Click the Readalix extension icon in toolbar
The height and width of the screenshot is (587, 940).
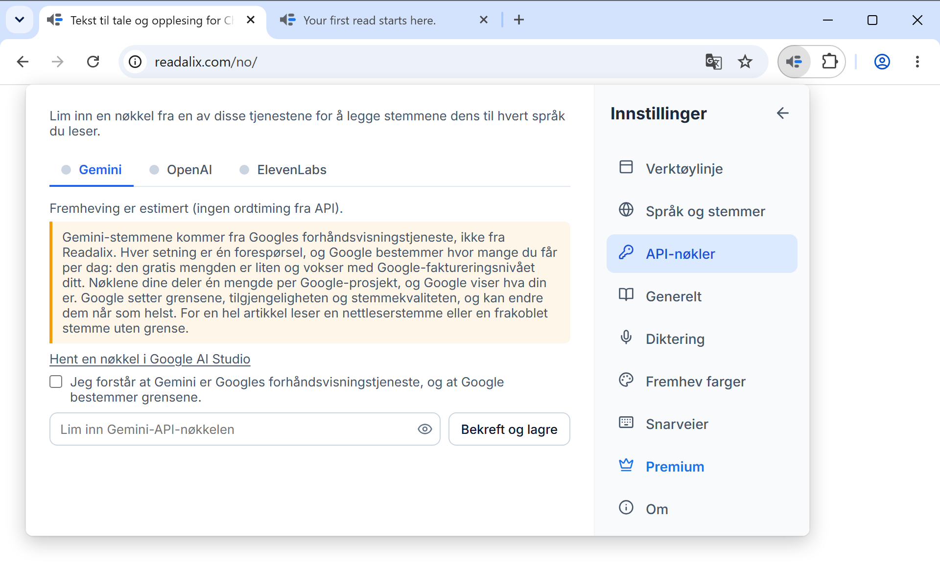point(794,62)
